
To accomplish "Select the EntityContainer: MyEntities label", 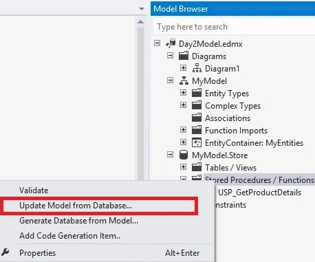I will click(x=254, y=143).
